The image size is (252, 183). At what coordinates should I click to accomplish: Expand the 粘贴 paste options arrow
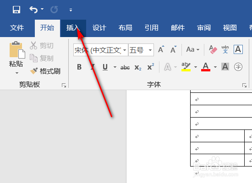(16, 73)
